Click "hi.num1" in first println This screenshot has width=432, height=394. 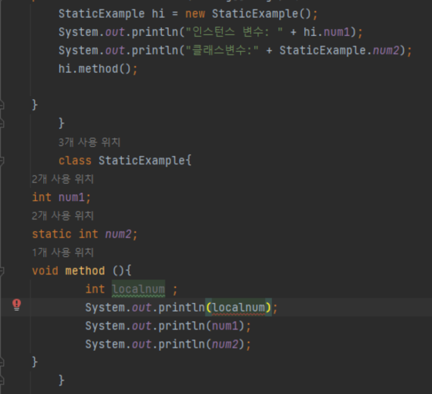click(x=327, y=32)
